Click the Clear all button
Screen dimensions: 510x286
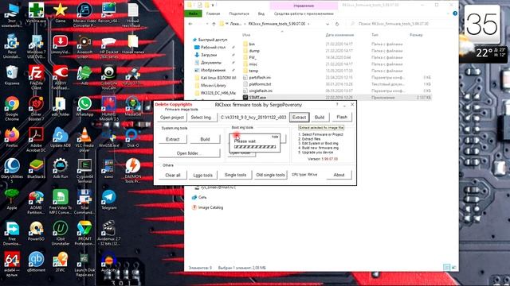click(x=173, y=175)
